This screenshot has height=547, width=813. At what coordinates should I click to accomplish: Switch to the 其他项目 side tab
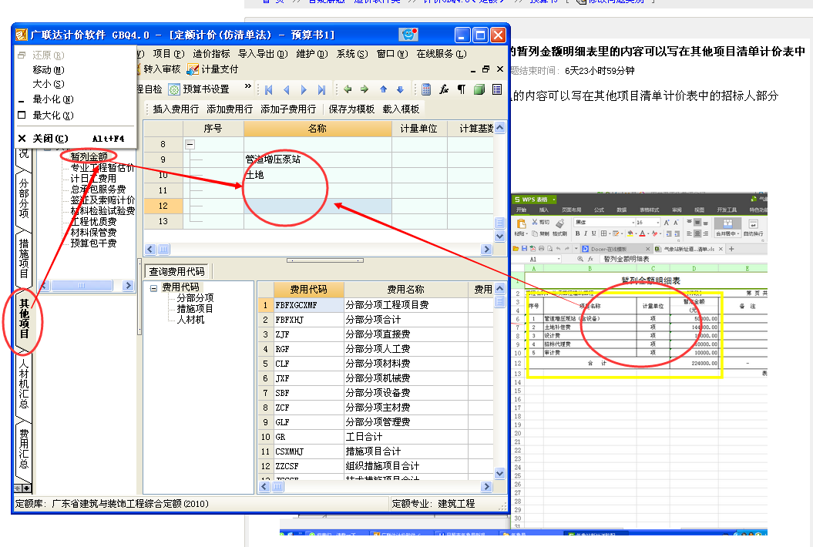coord(24,319)
